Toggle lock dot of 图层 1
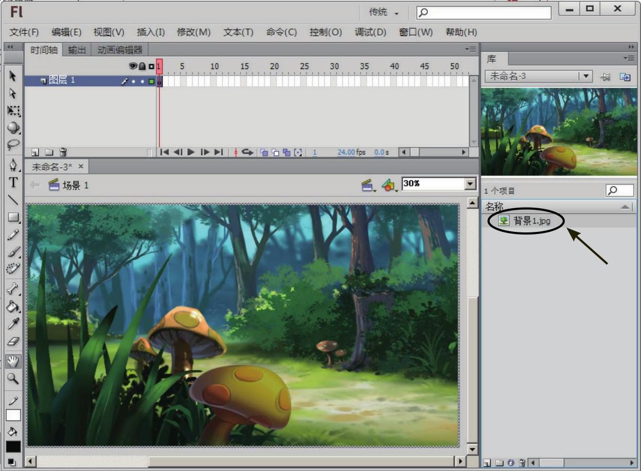This screenshot has width=641, height=471. [x=143, y=81]
